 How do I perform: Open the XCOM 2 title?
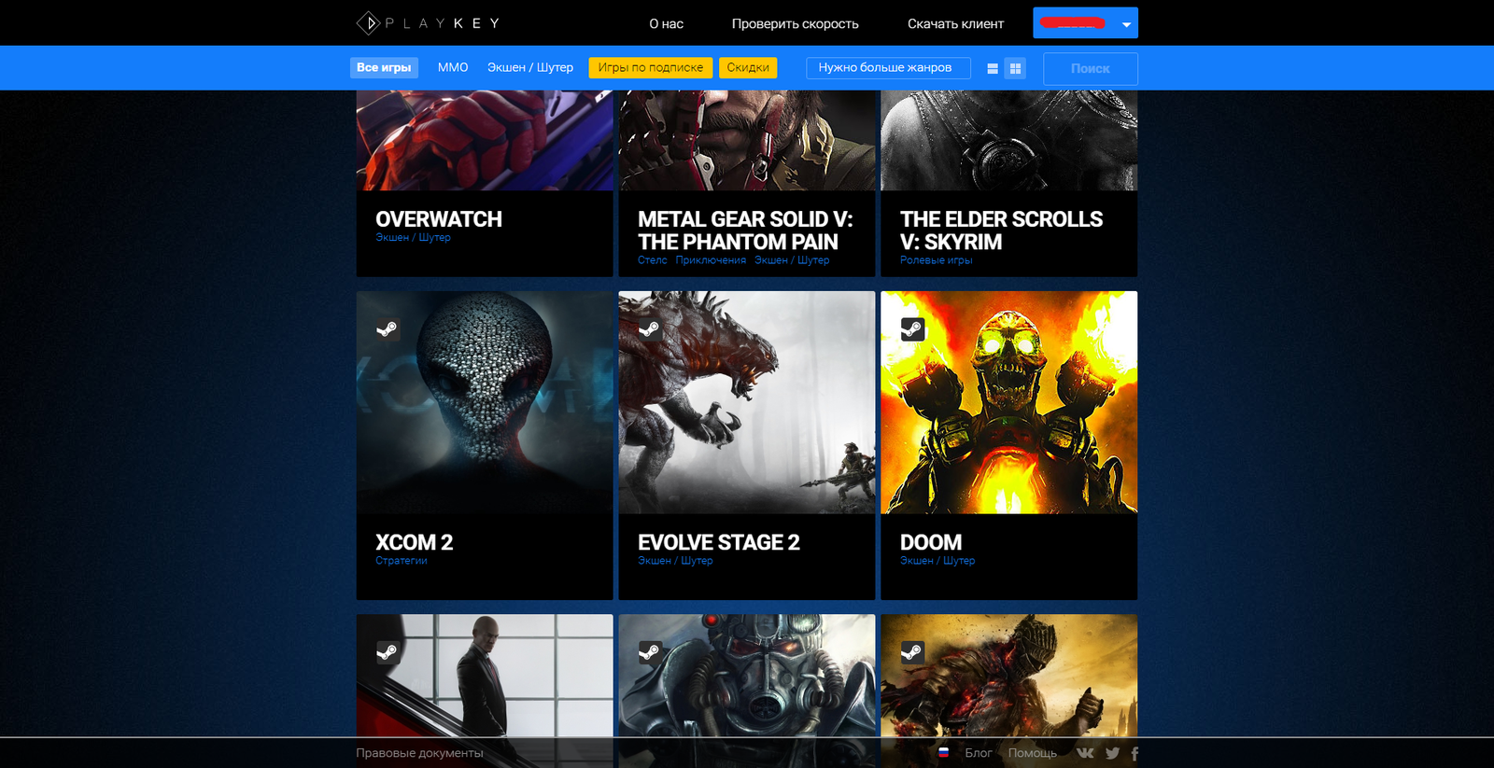(x=414, y=542)
